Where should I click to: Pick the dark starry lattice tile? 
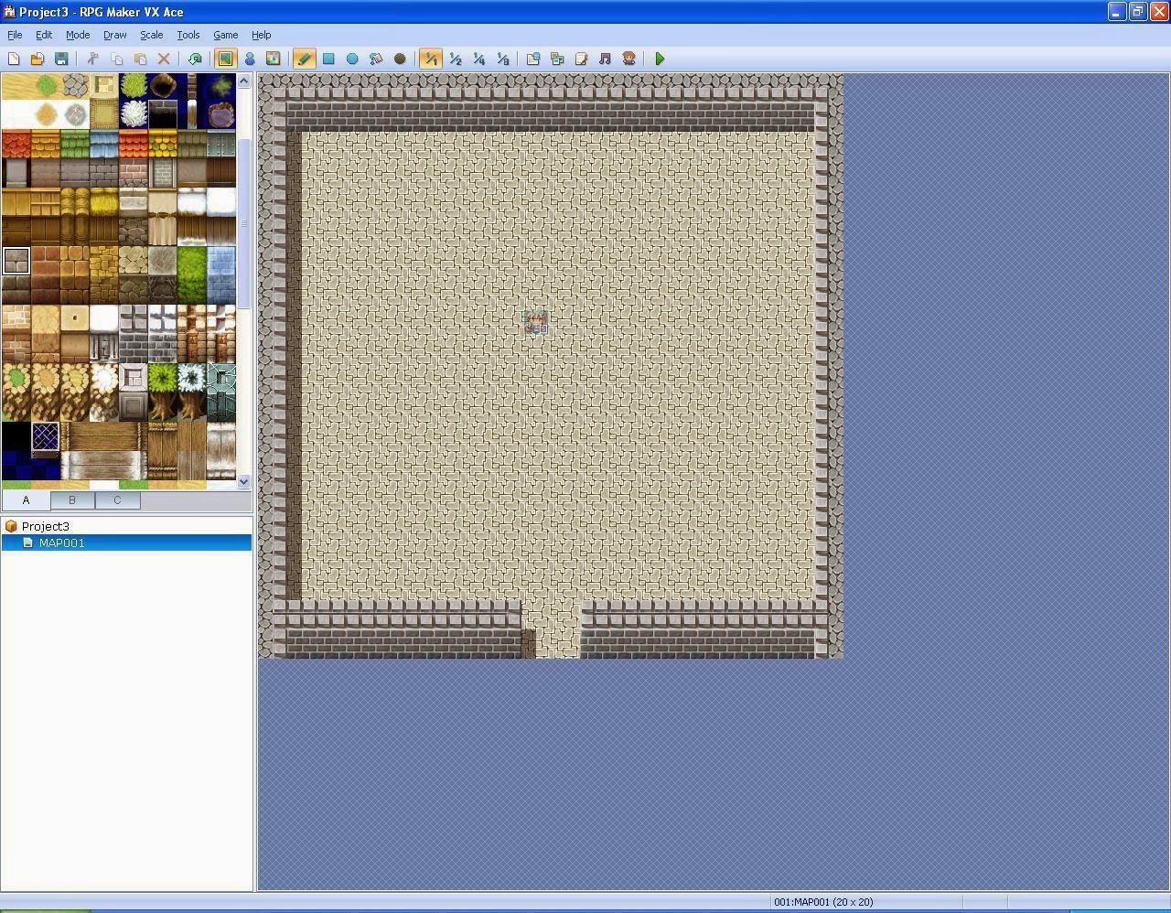click(x=46, y=436)
